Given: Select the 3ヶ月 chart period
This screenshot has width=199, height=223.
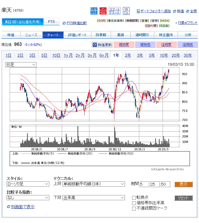Looking at the screenshot, I should point(92,55).
